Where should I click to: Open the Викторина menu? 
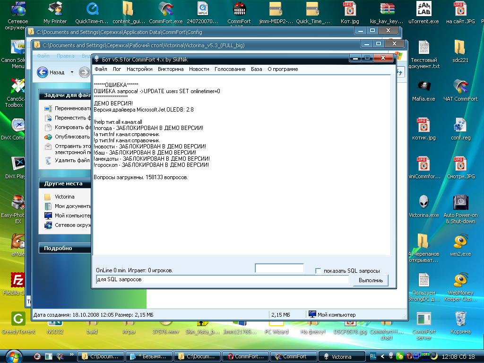pyautogui.click(x=171, y=69)
